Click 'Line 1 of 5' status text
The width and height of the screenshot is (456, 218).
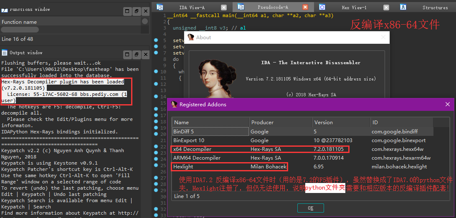pos(187,196)
